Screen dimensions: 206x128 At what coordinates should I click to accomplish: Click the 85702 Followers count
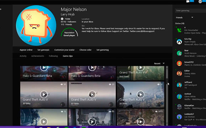[x=68, y=22]
